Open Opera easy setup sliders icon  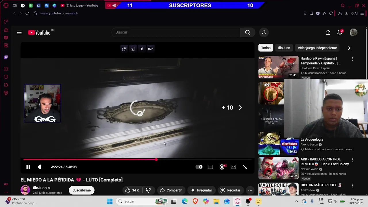coord(362,13)
